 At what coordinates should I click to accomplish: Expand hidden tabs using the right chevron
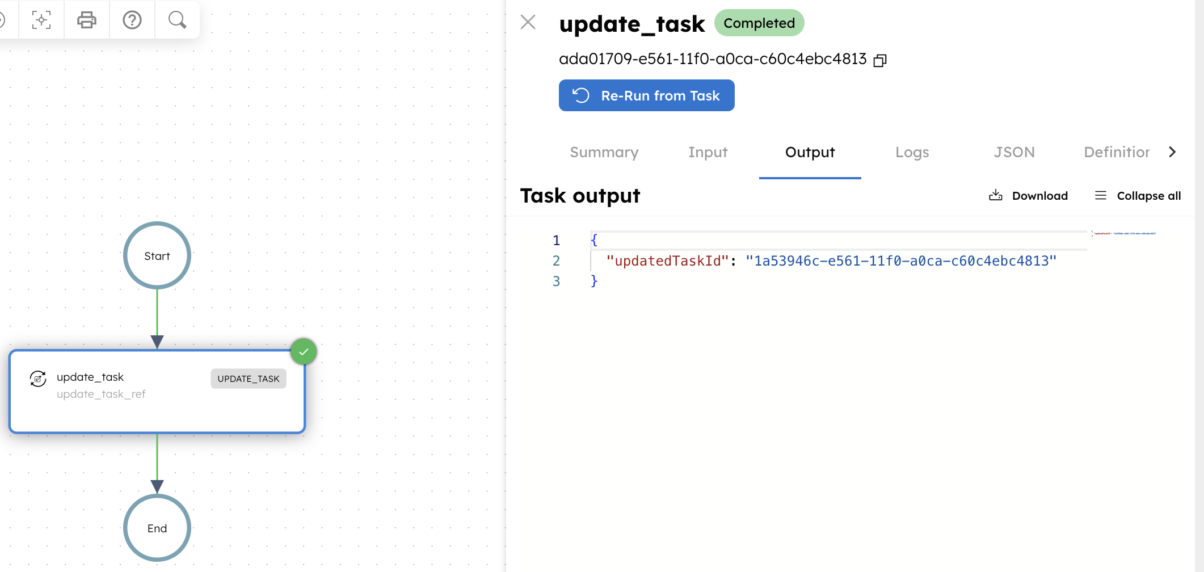click(x=1172, y=152)
